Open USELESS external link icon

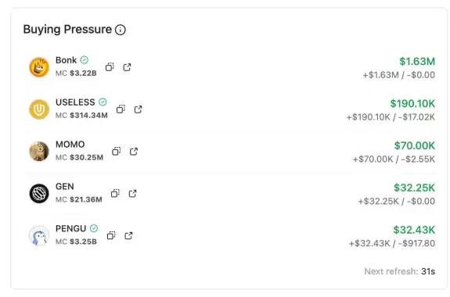(x=138, y=109)
